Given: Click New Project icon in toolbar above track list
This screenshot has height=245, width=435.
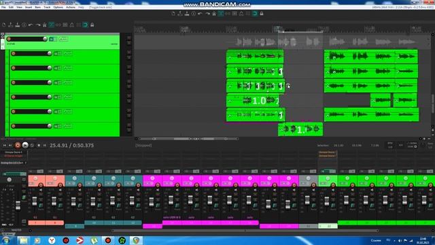Looking at the screenshot, I should click(4, 25).
